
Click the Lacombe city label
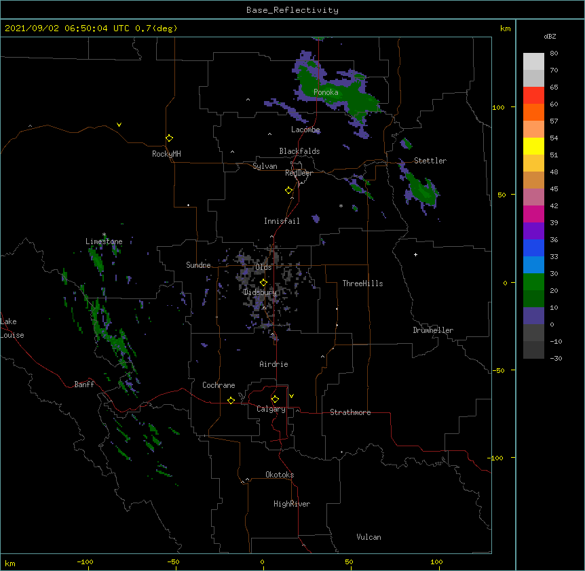pyautogui.click(x=305, y=130)
